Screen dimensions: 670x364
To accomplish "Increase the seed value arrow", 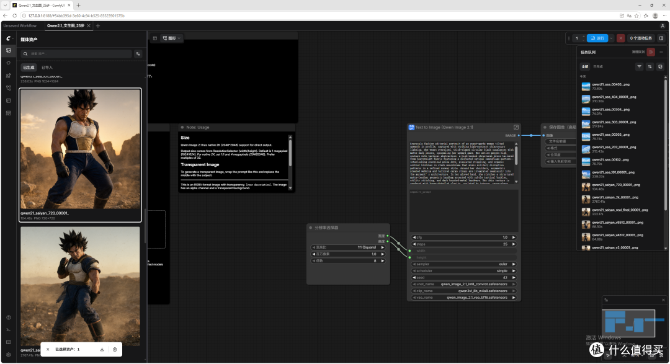I will pyautogui.click(x=514, y=278).
